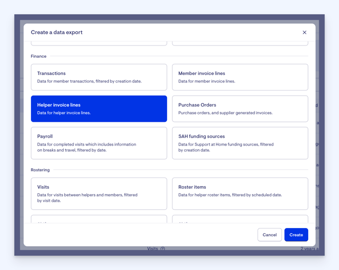Image resolution: width=339 pixels, height=270 pixels.
Task: Click the Rostering section heading
Action: tap(40, 170)
